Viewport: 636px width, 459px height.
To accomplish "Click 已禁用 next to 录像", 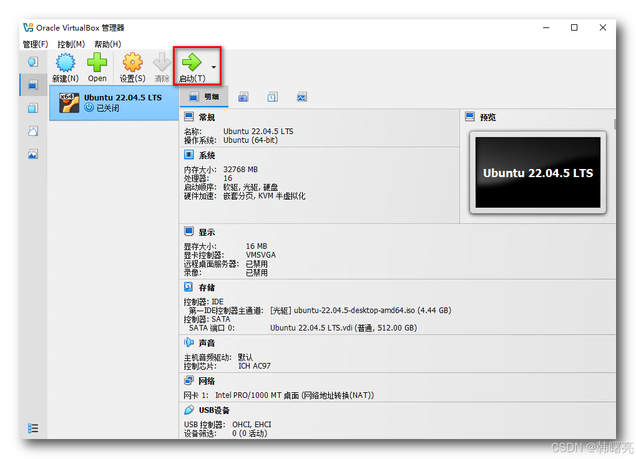I will [x=257, y=273].
